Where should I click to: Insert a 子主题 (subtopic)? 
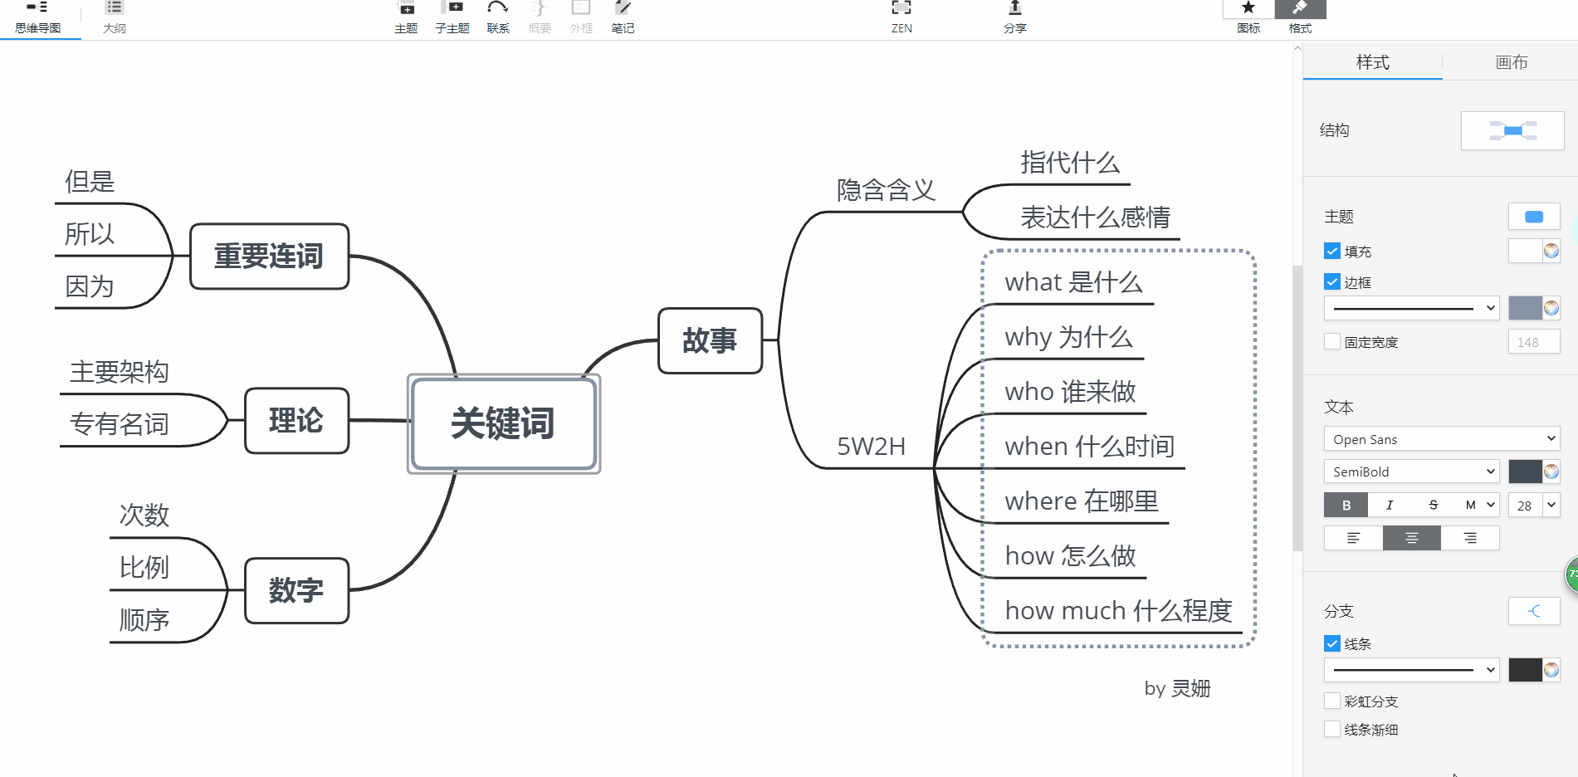[x=453, y=15]
